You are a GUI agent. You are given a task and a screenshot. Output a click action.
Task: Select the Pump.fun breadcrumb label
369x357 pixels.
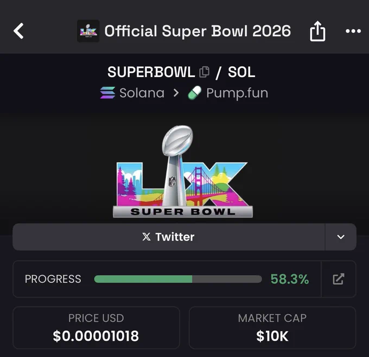tap(237, 93)
